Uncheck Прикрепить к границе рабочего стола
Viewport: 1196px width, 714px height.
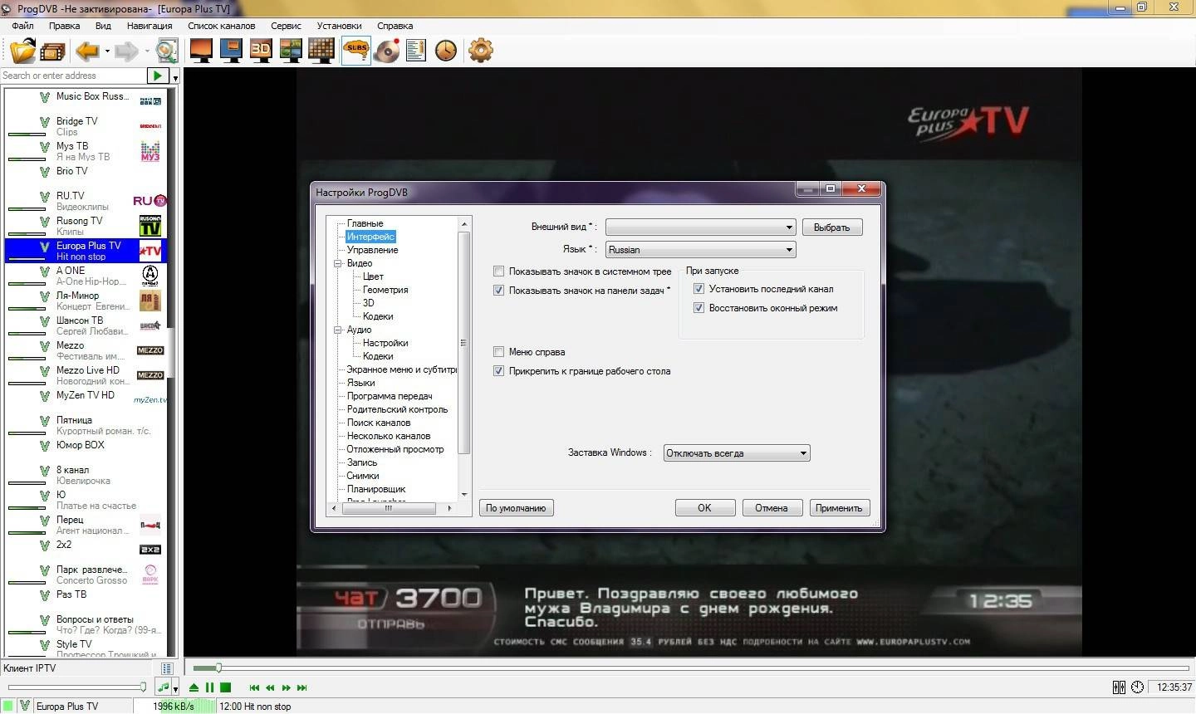pos(499,371)
